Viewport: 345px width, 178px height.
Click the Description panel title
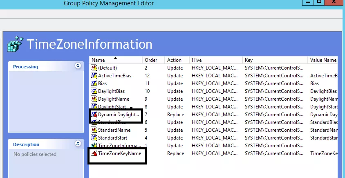coord(26,144)
